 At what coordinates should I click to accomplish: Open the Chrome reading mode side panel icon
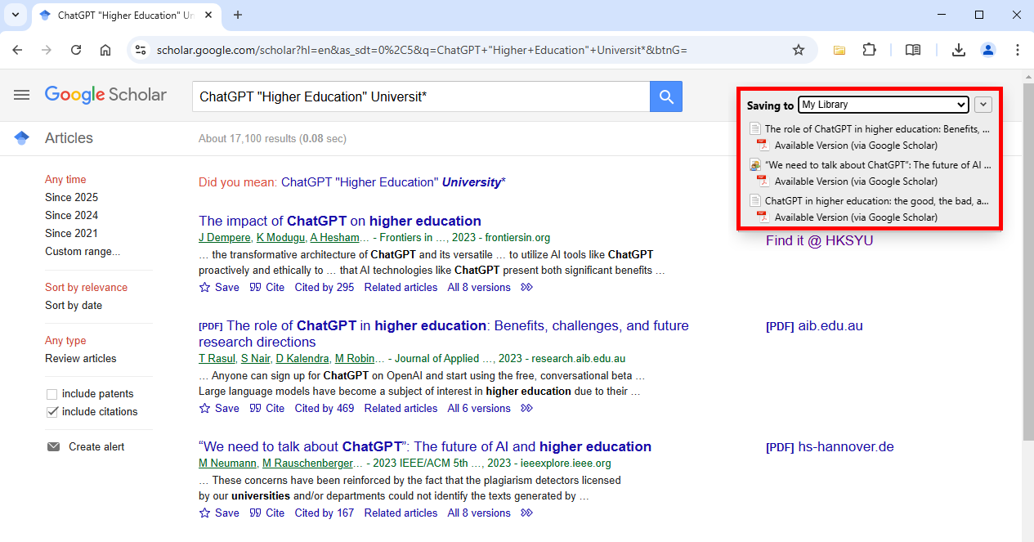(913, 50)
